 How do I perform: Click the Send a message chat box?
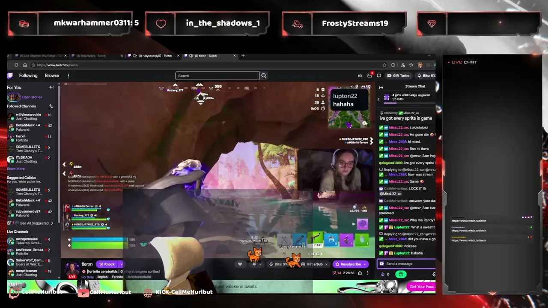pyautogui.click(x=406, y=264)
